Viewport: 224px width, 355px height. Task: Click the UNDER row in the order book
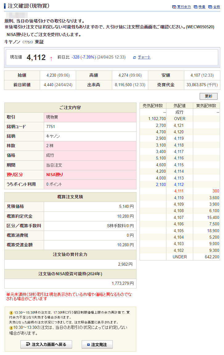click(179, 257)
